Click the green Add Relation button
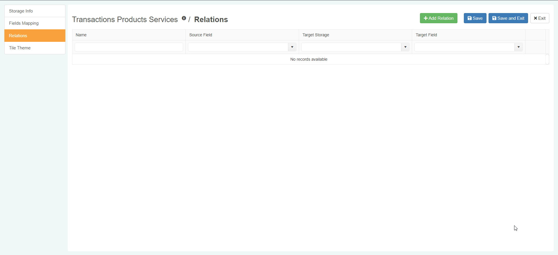 click(x=438, y=18)
